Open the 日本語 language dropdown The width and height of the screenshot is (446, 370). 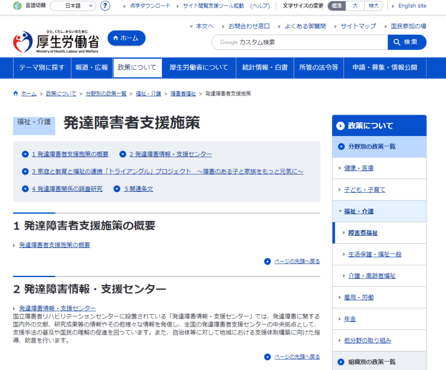73,6
